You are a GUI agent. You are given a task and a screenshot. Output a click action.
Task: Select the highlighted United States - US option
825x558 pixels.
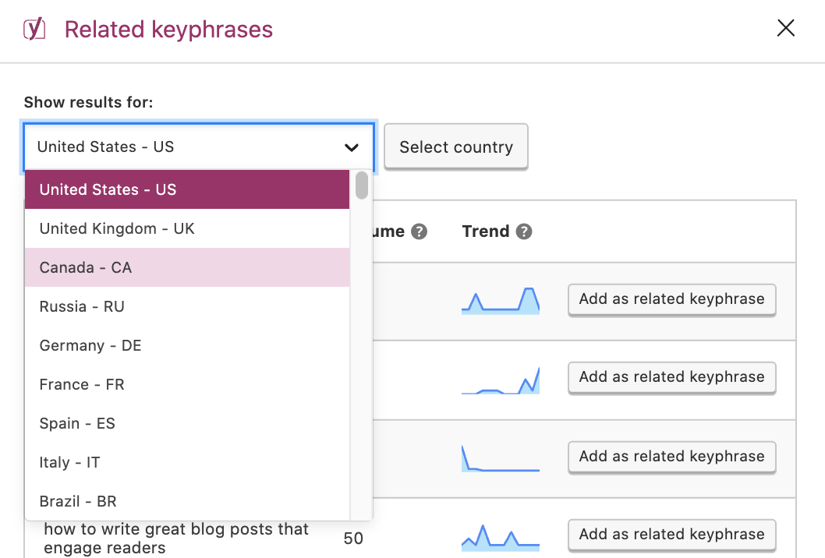point(107,189)
